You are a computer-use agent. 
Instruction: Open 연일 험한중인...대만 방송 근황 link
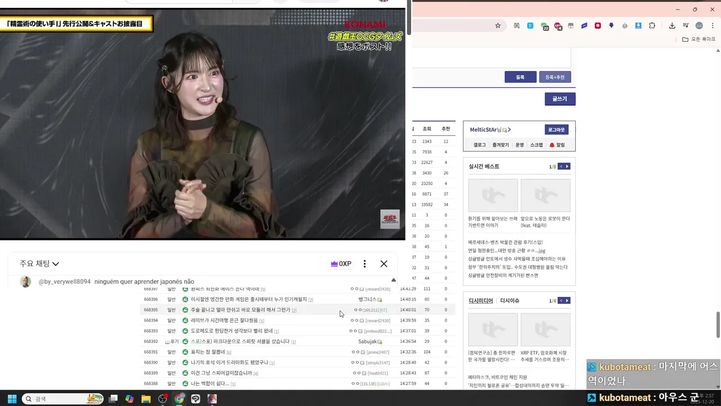(x=506, y=251)
